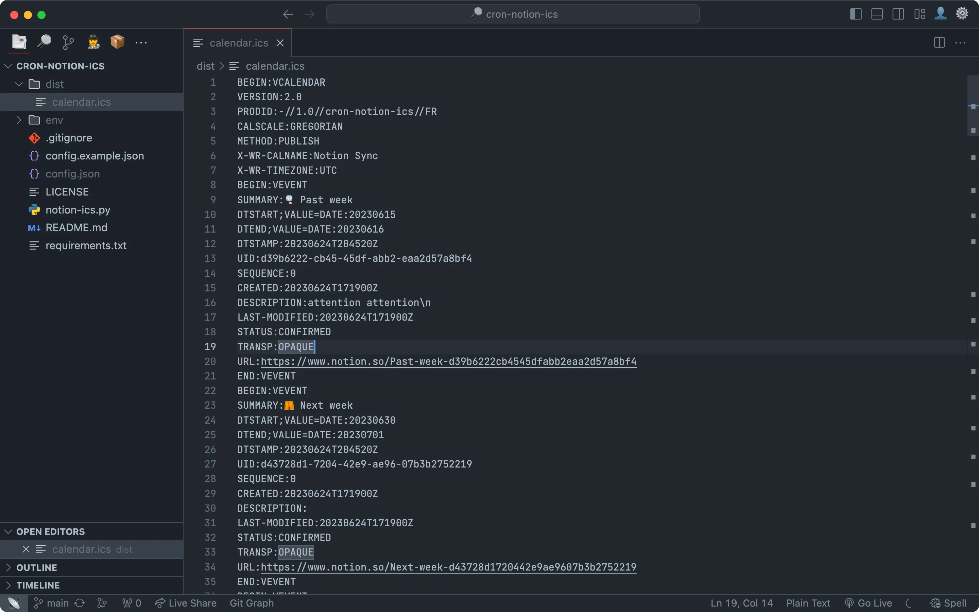Click the dist breadcrumb
The height and width of the screenshot is (612, 979).
click(x=206, y=66)
